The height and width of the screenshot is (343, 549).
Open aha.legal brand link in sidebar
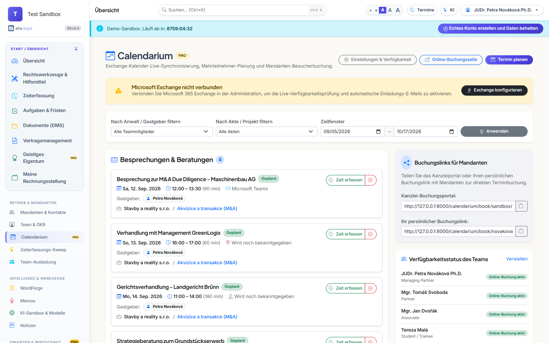click(20, 28)
